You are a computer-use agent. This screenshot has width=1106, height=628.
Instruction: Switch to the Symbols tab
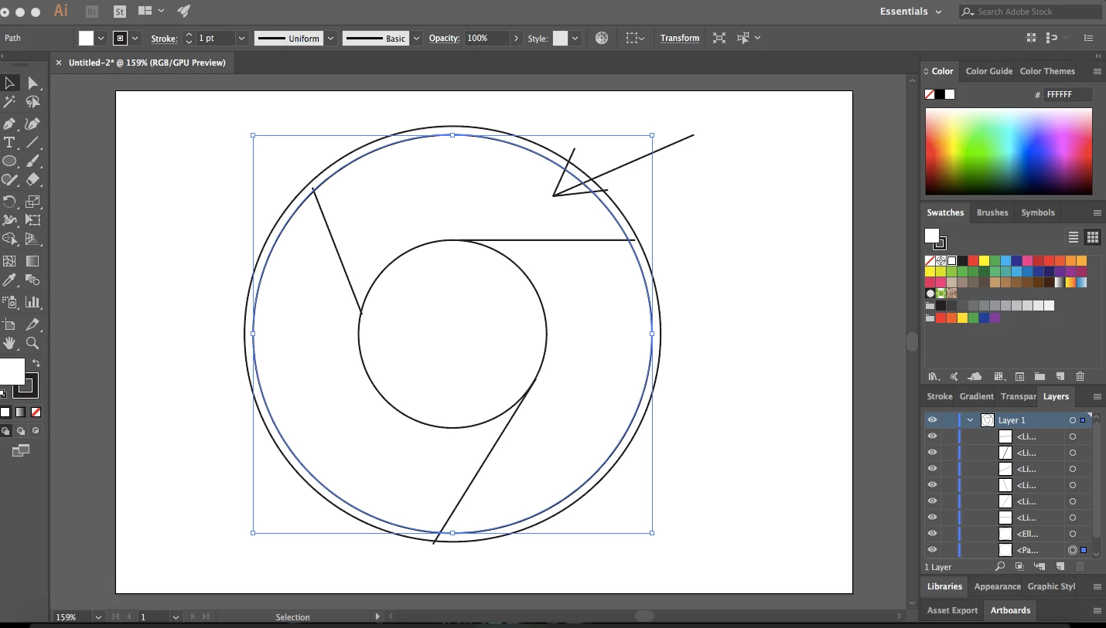1037,212
